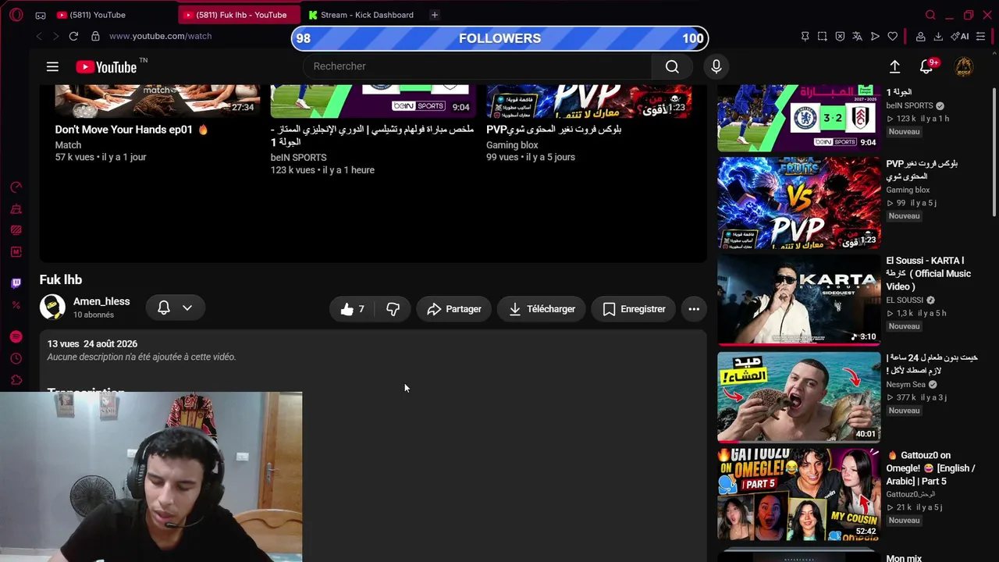Open the Gattouz0 on Omegle thumbnail
999x562 pixels.
798,494
